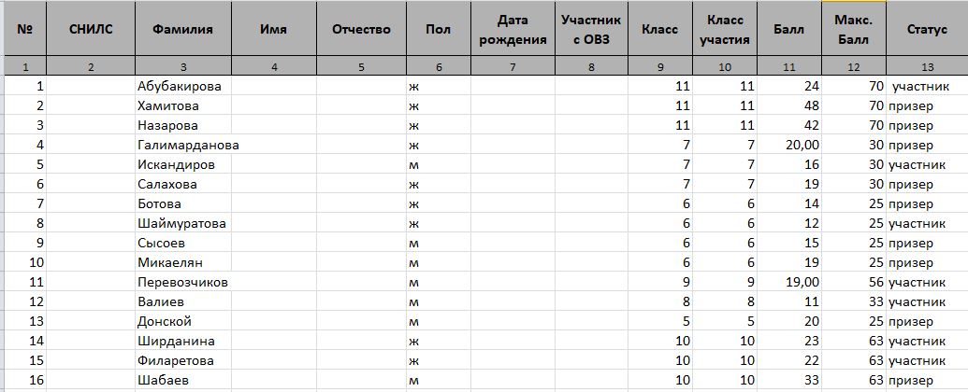Click the Фамилия column header
Screen dimensions: 968x392
[x=182, y=29]
